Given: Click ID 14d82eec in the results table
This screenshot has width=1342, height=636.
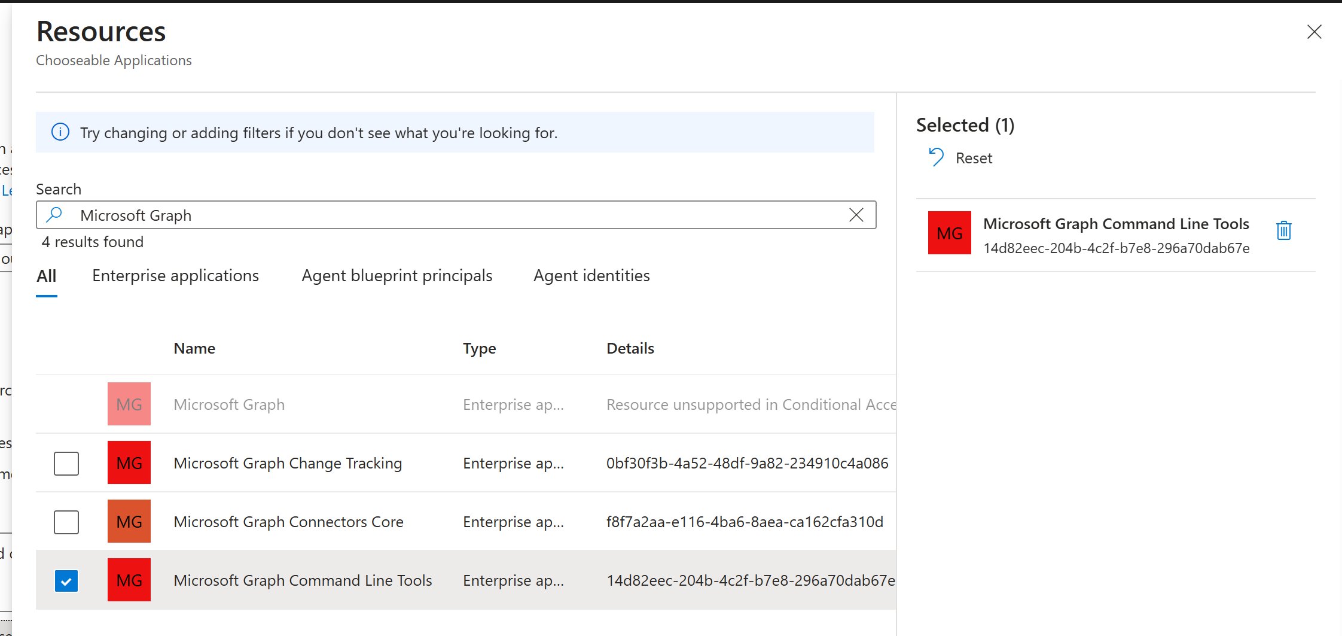Looking at the screenshot, I should point(751,580).
